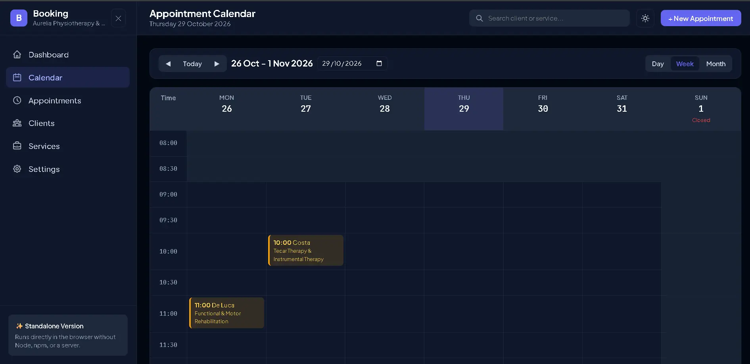The height and width of the screenshot is (364, 750).
Task: Select Wednesday 28 column header
Action: tap(385, 109)
